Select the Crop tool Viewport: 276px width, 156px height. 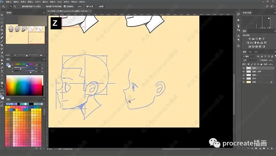click(x=2, y=30)
